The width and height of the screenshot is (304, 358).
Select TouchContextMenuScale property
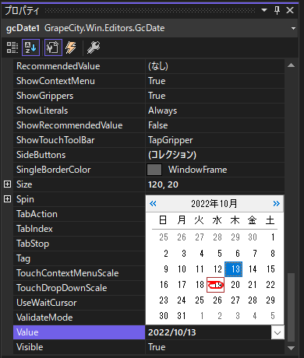point(79,273)
